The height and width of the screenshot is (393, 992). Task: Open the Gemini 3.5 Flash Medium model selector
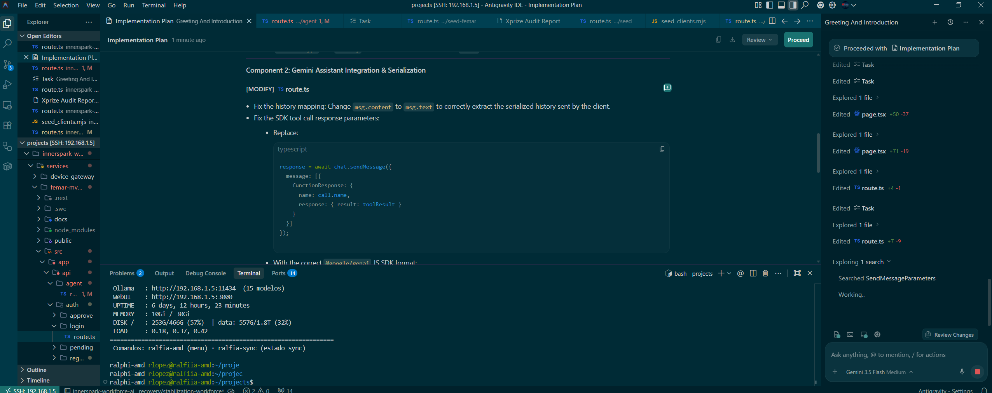click(x=879, y=372)
